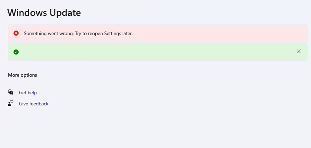Click the More options section heading
311x148 pixels.
(x=22, y=75)
